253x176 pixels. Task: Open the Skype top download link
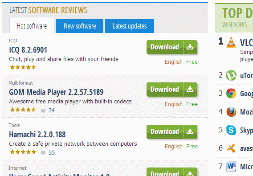(246, 130)
